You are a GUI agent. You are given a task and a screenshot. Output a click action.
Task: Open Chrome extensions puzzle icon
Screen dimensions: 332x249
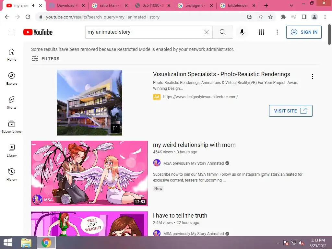[x=283, y=17]
